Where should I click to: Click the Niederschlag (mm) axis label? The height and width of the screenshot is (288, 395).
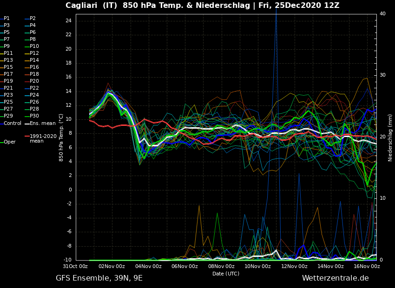(390, 137)
